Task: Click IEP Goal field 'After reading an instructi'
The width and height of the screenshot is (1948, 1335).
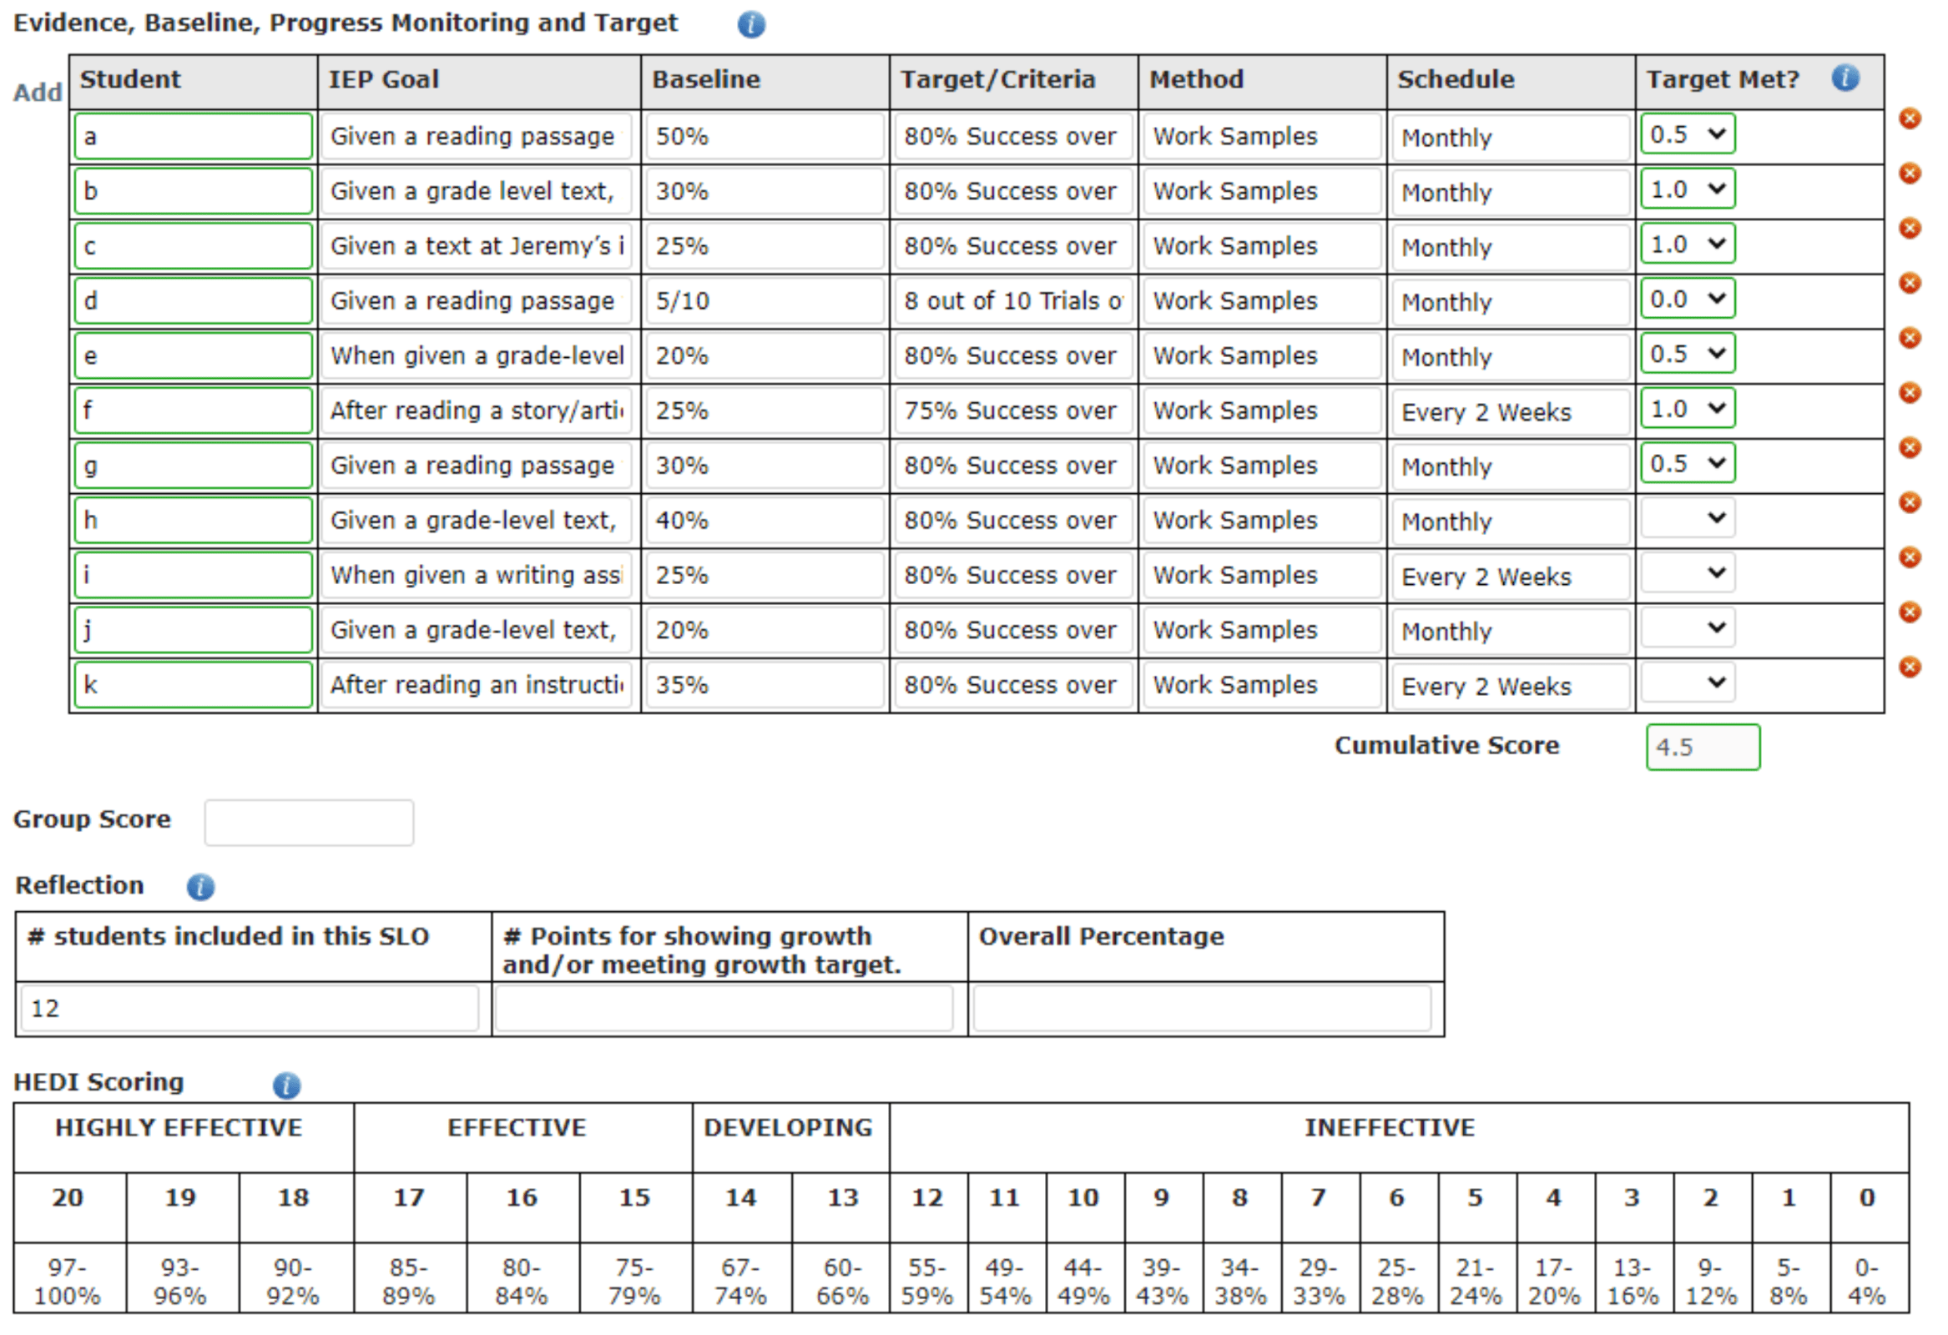Action: click(x=477, y=685)
